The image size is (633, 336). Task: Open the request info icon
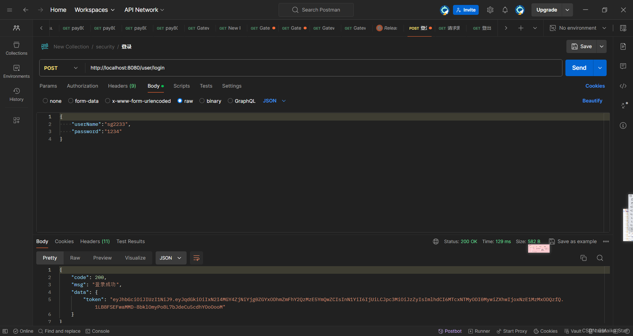pyautogui.click(x=623, y=126)
